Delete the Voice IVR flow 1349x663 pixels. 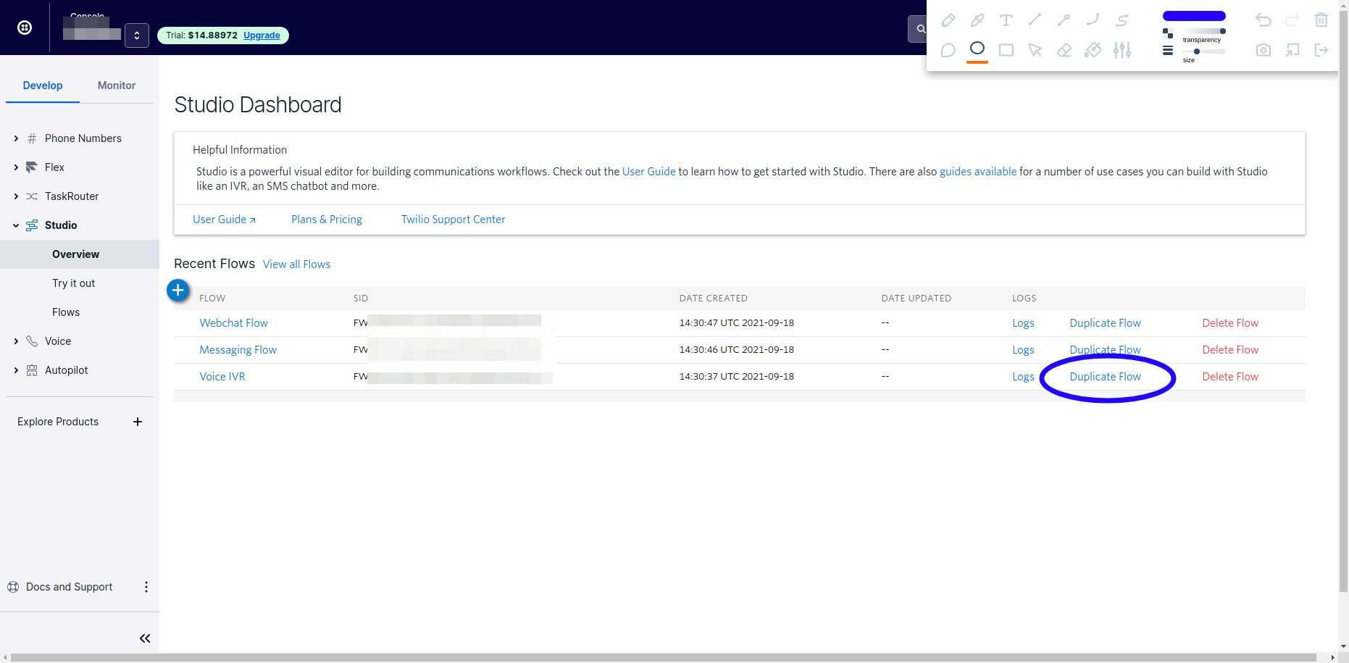click(x=1230, y=377)
